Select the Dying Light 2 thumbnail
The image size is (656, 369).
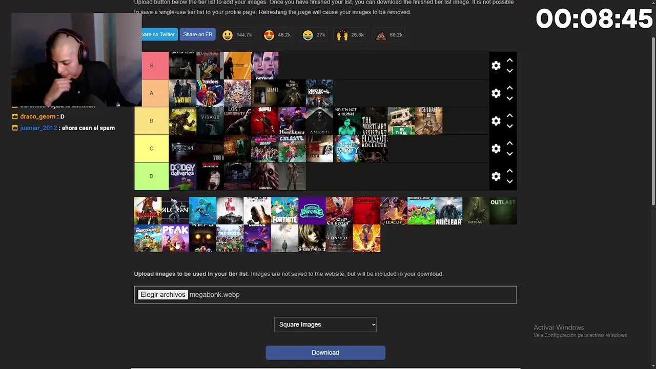[257, 211]
